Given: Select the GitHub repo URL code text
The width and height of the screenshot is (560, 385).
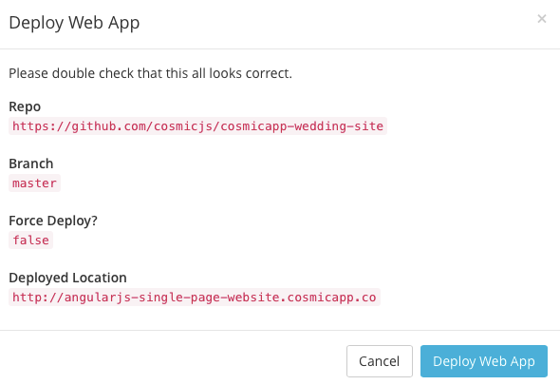Looking at the screenshot, I should point(197,125).
